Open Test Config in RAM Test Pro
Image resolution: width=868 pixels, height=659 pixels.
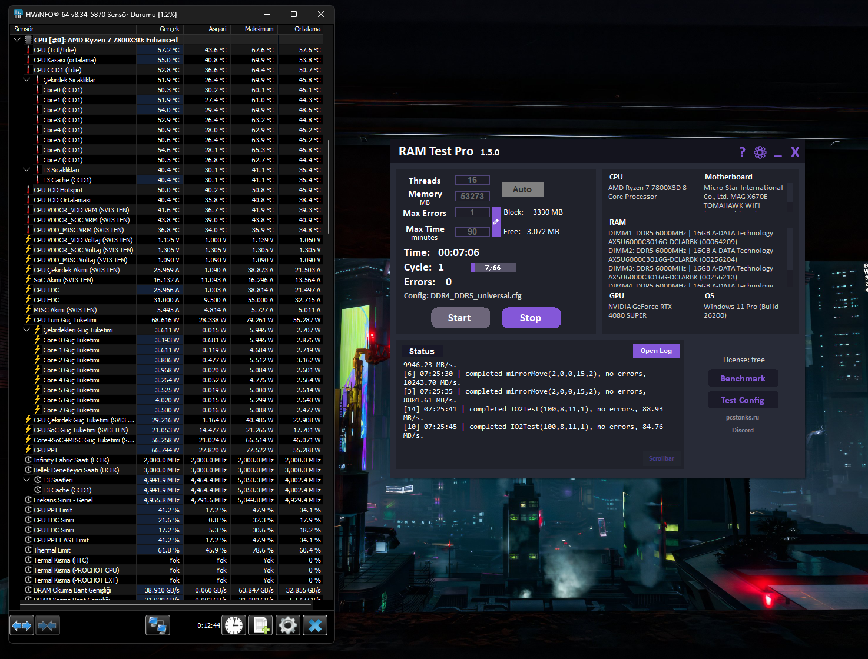(743, 400)
